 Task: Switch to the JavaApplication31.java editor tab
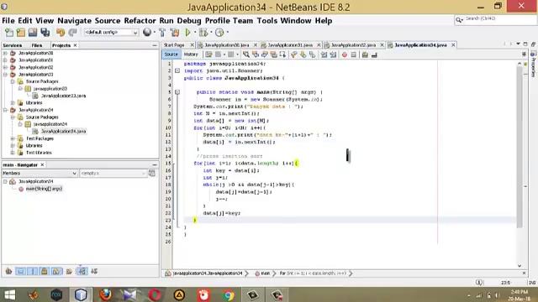pos(290,44)
